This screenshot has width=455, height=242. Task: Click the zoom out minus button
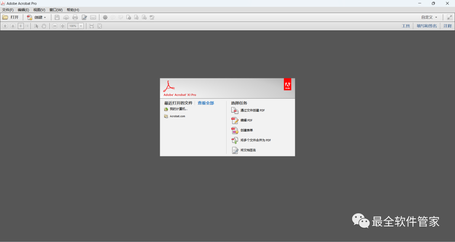tap(54, 26)
